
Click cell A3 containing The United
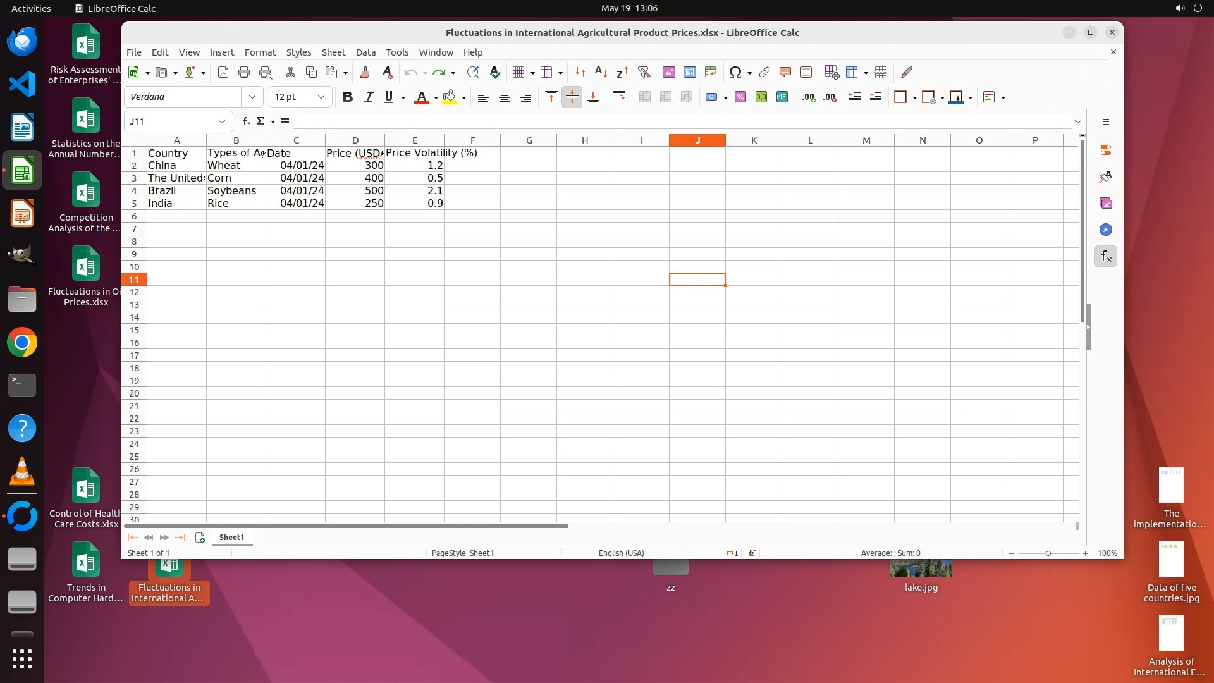(x=176, y=178)
